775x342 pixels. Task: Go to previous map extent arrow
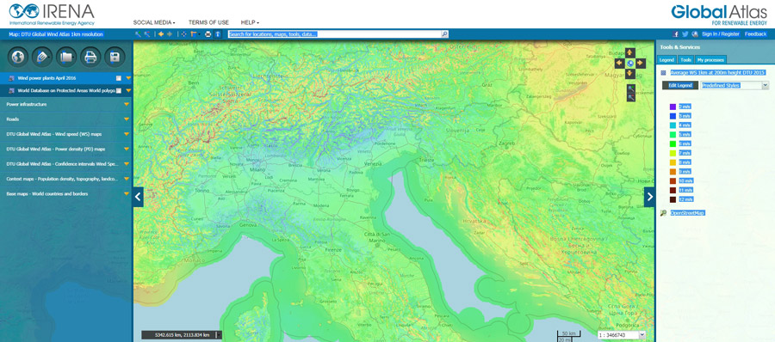coord(161,34)
